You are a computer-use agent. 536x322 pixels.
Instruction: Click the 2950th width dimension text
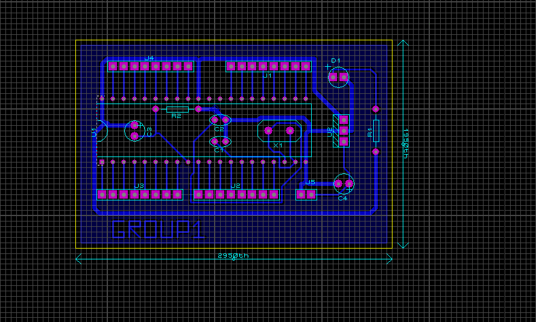pyautogui.click(x=233, y=255)
